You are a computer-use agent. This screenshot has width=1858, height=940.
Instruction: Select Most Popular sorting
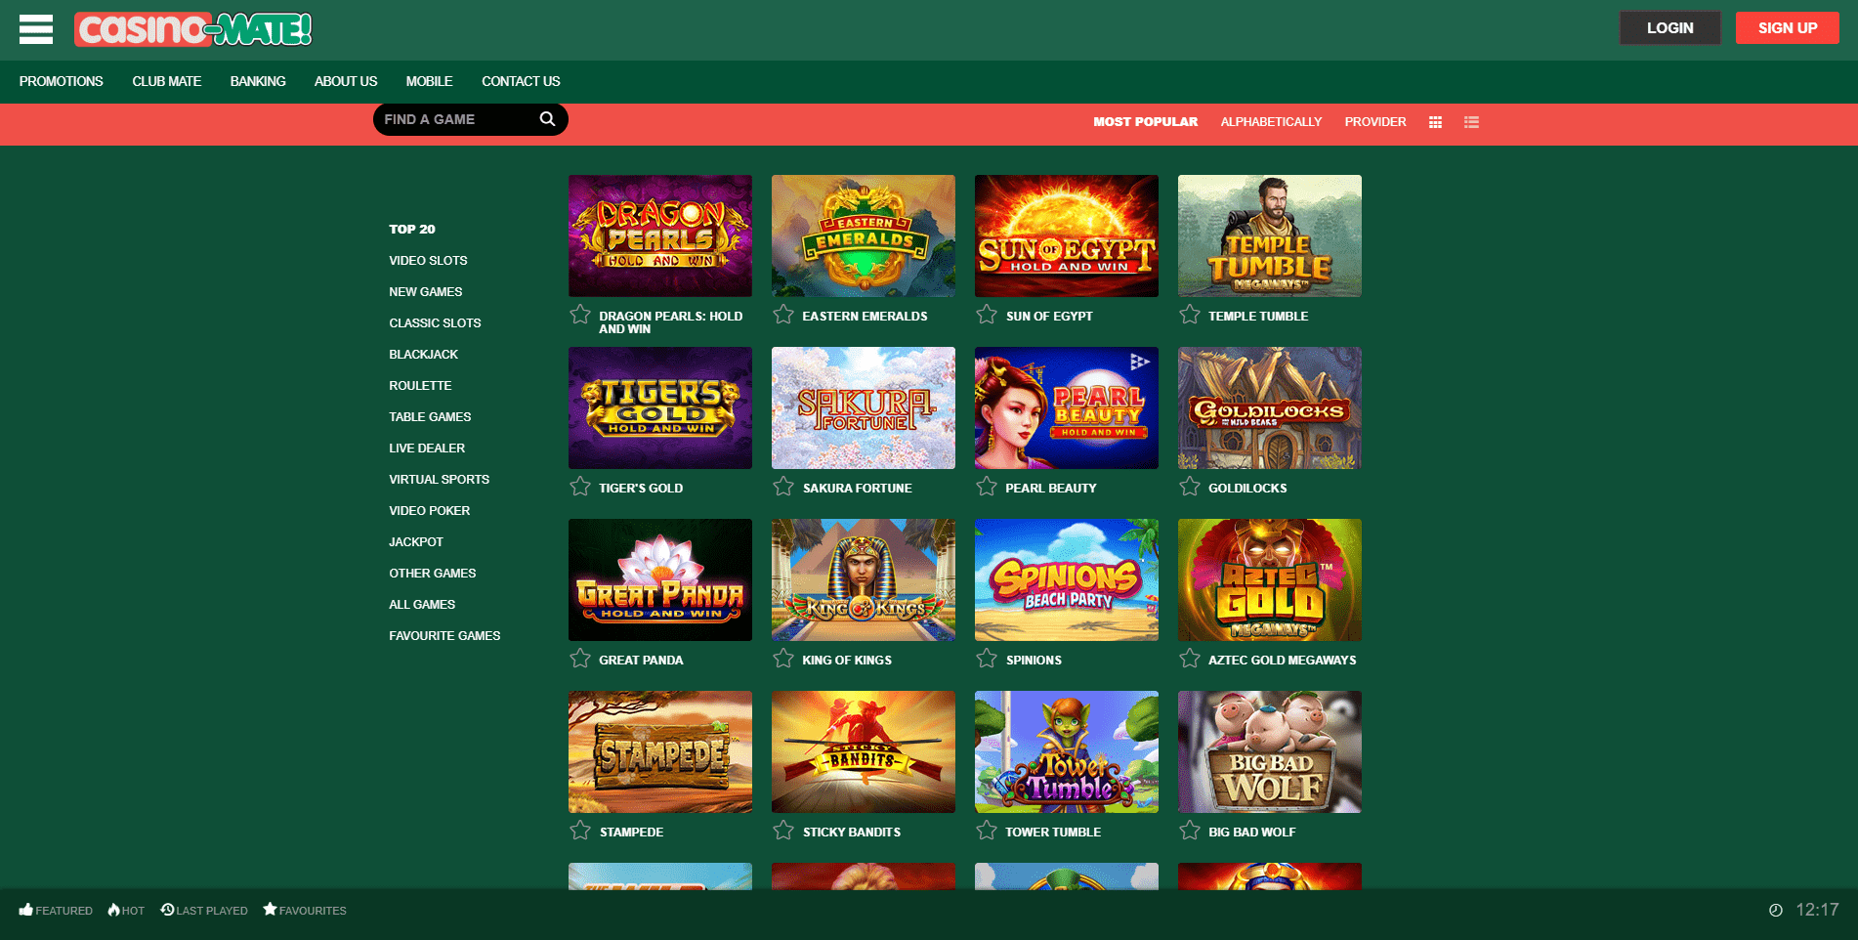click(x=1145, y=122)
